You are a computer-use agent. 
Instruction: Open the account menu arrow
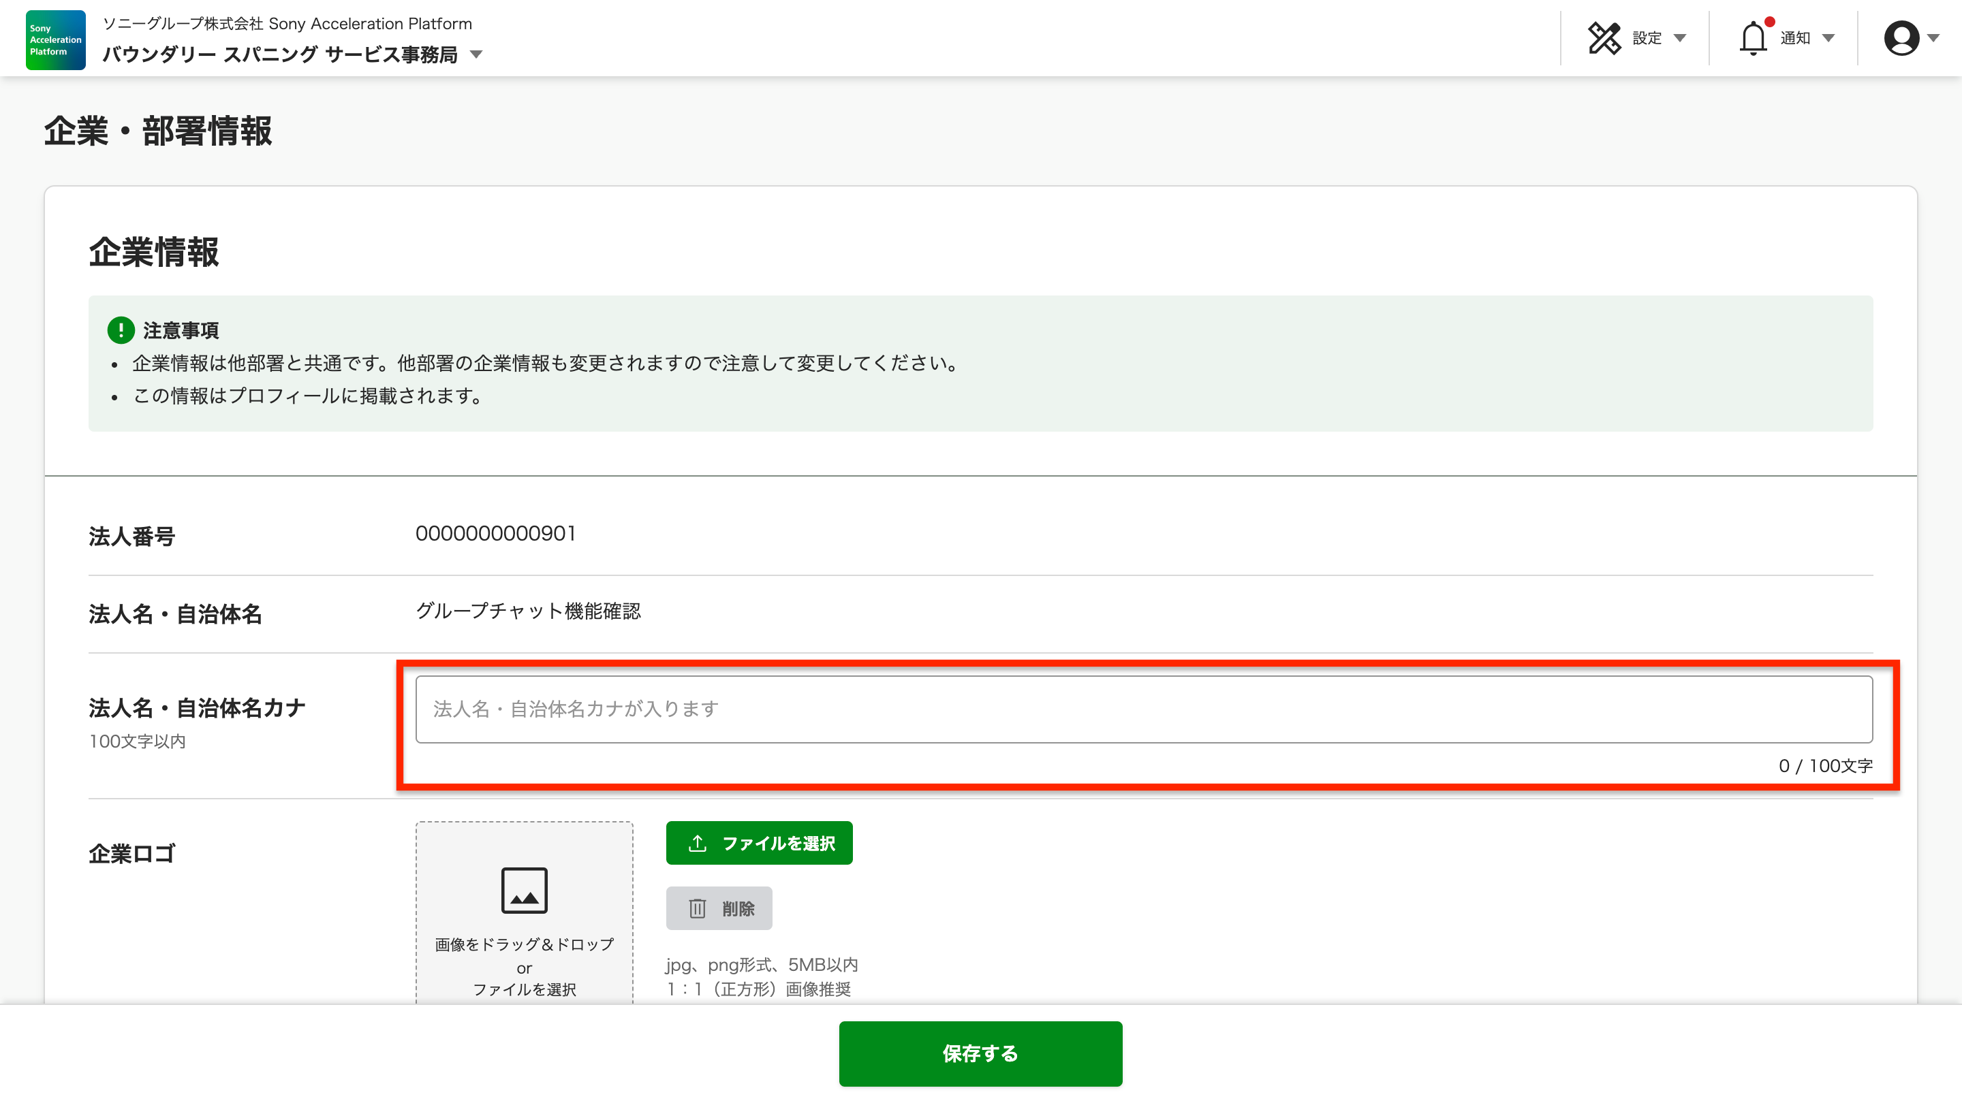click(1933, 38)
